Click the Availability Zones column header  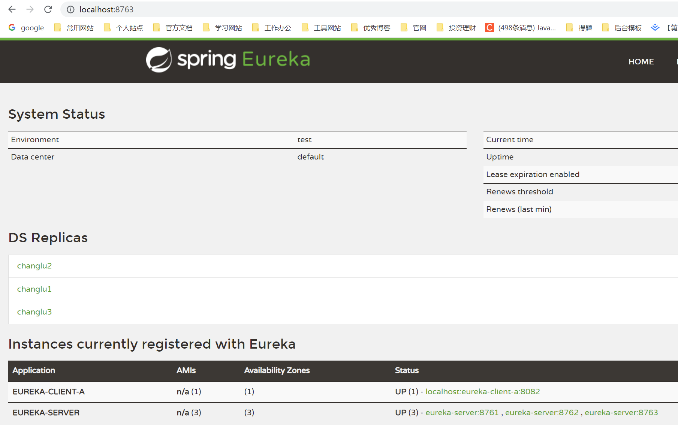[277, 370]
